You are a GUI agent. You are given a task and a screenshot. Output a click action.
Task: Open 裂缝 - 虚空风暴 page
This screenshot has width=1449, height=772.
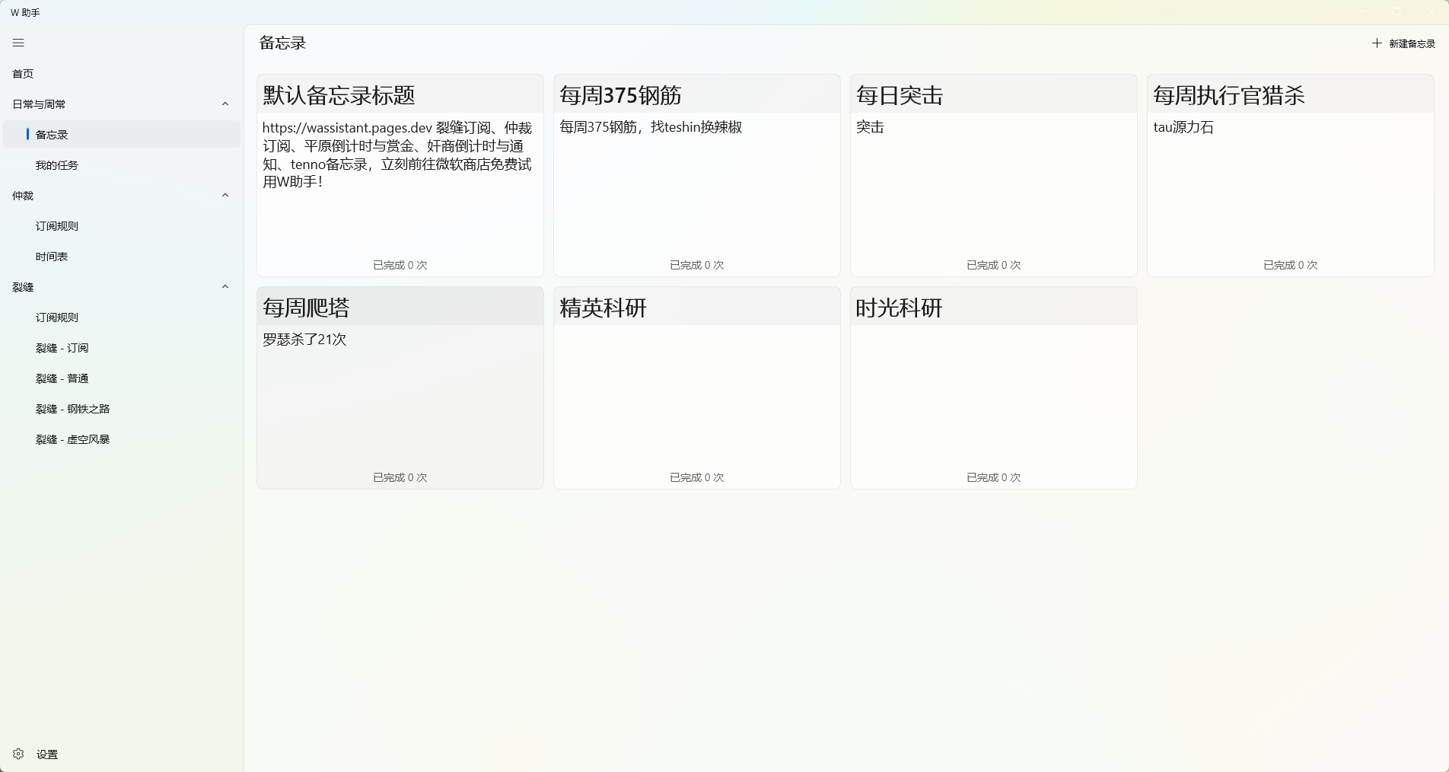73,439
